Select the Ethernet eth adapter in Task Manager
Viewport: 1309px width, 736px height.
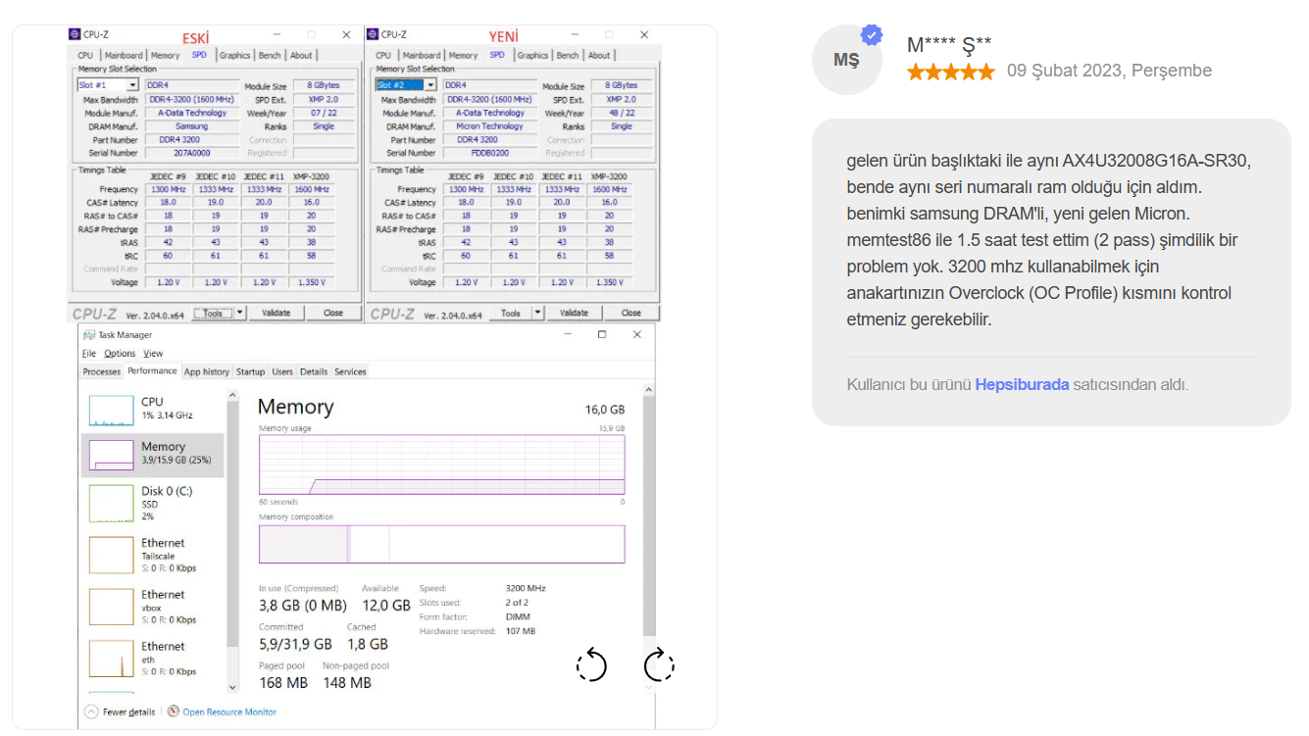pyautogui.click(x=153, y=659)
